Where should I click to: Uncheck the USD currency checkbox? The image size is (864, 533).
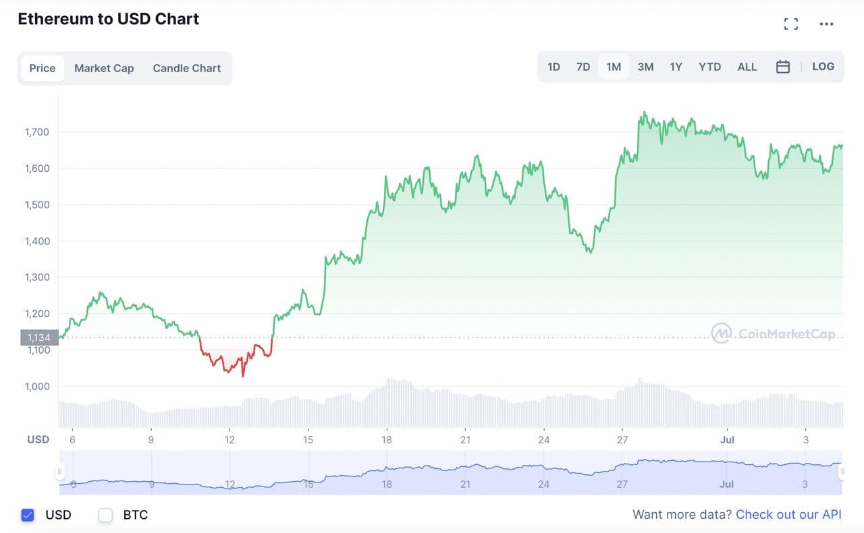[x=28, y=515]
